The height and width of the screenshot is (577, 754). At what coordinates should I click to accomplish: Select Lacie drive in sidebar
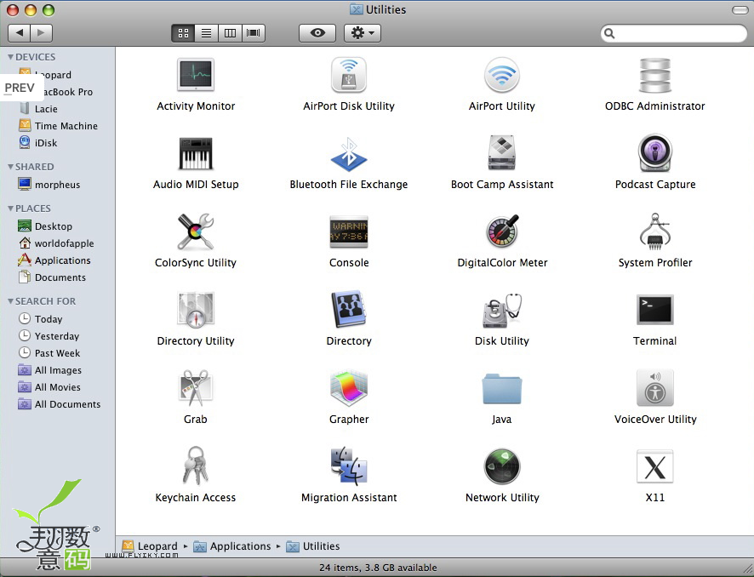coord(58,109)
